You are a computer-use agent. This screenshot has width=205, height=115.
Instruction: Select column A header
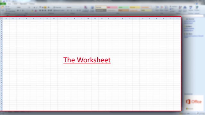tap(6, 19)
